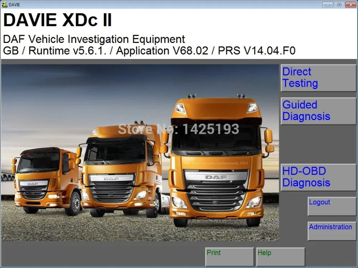Click 'DAF Vehicle Investigation Equipment' text
358x268 pixels.
point(94,39)
